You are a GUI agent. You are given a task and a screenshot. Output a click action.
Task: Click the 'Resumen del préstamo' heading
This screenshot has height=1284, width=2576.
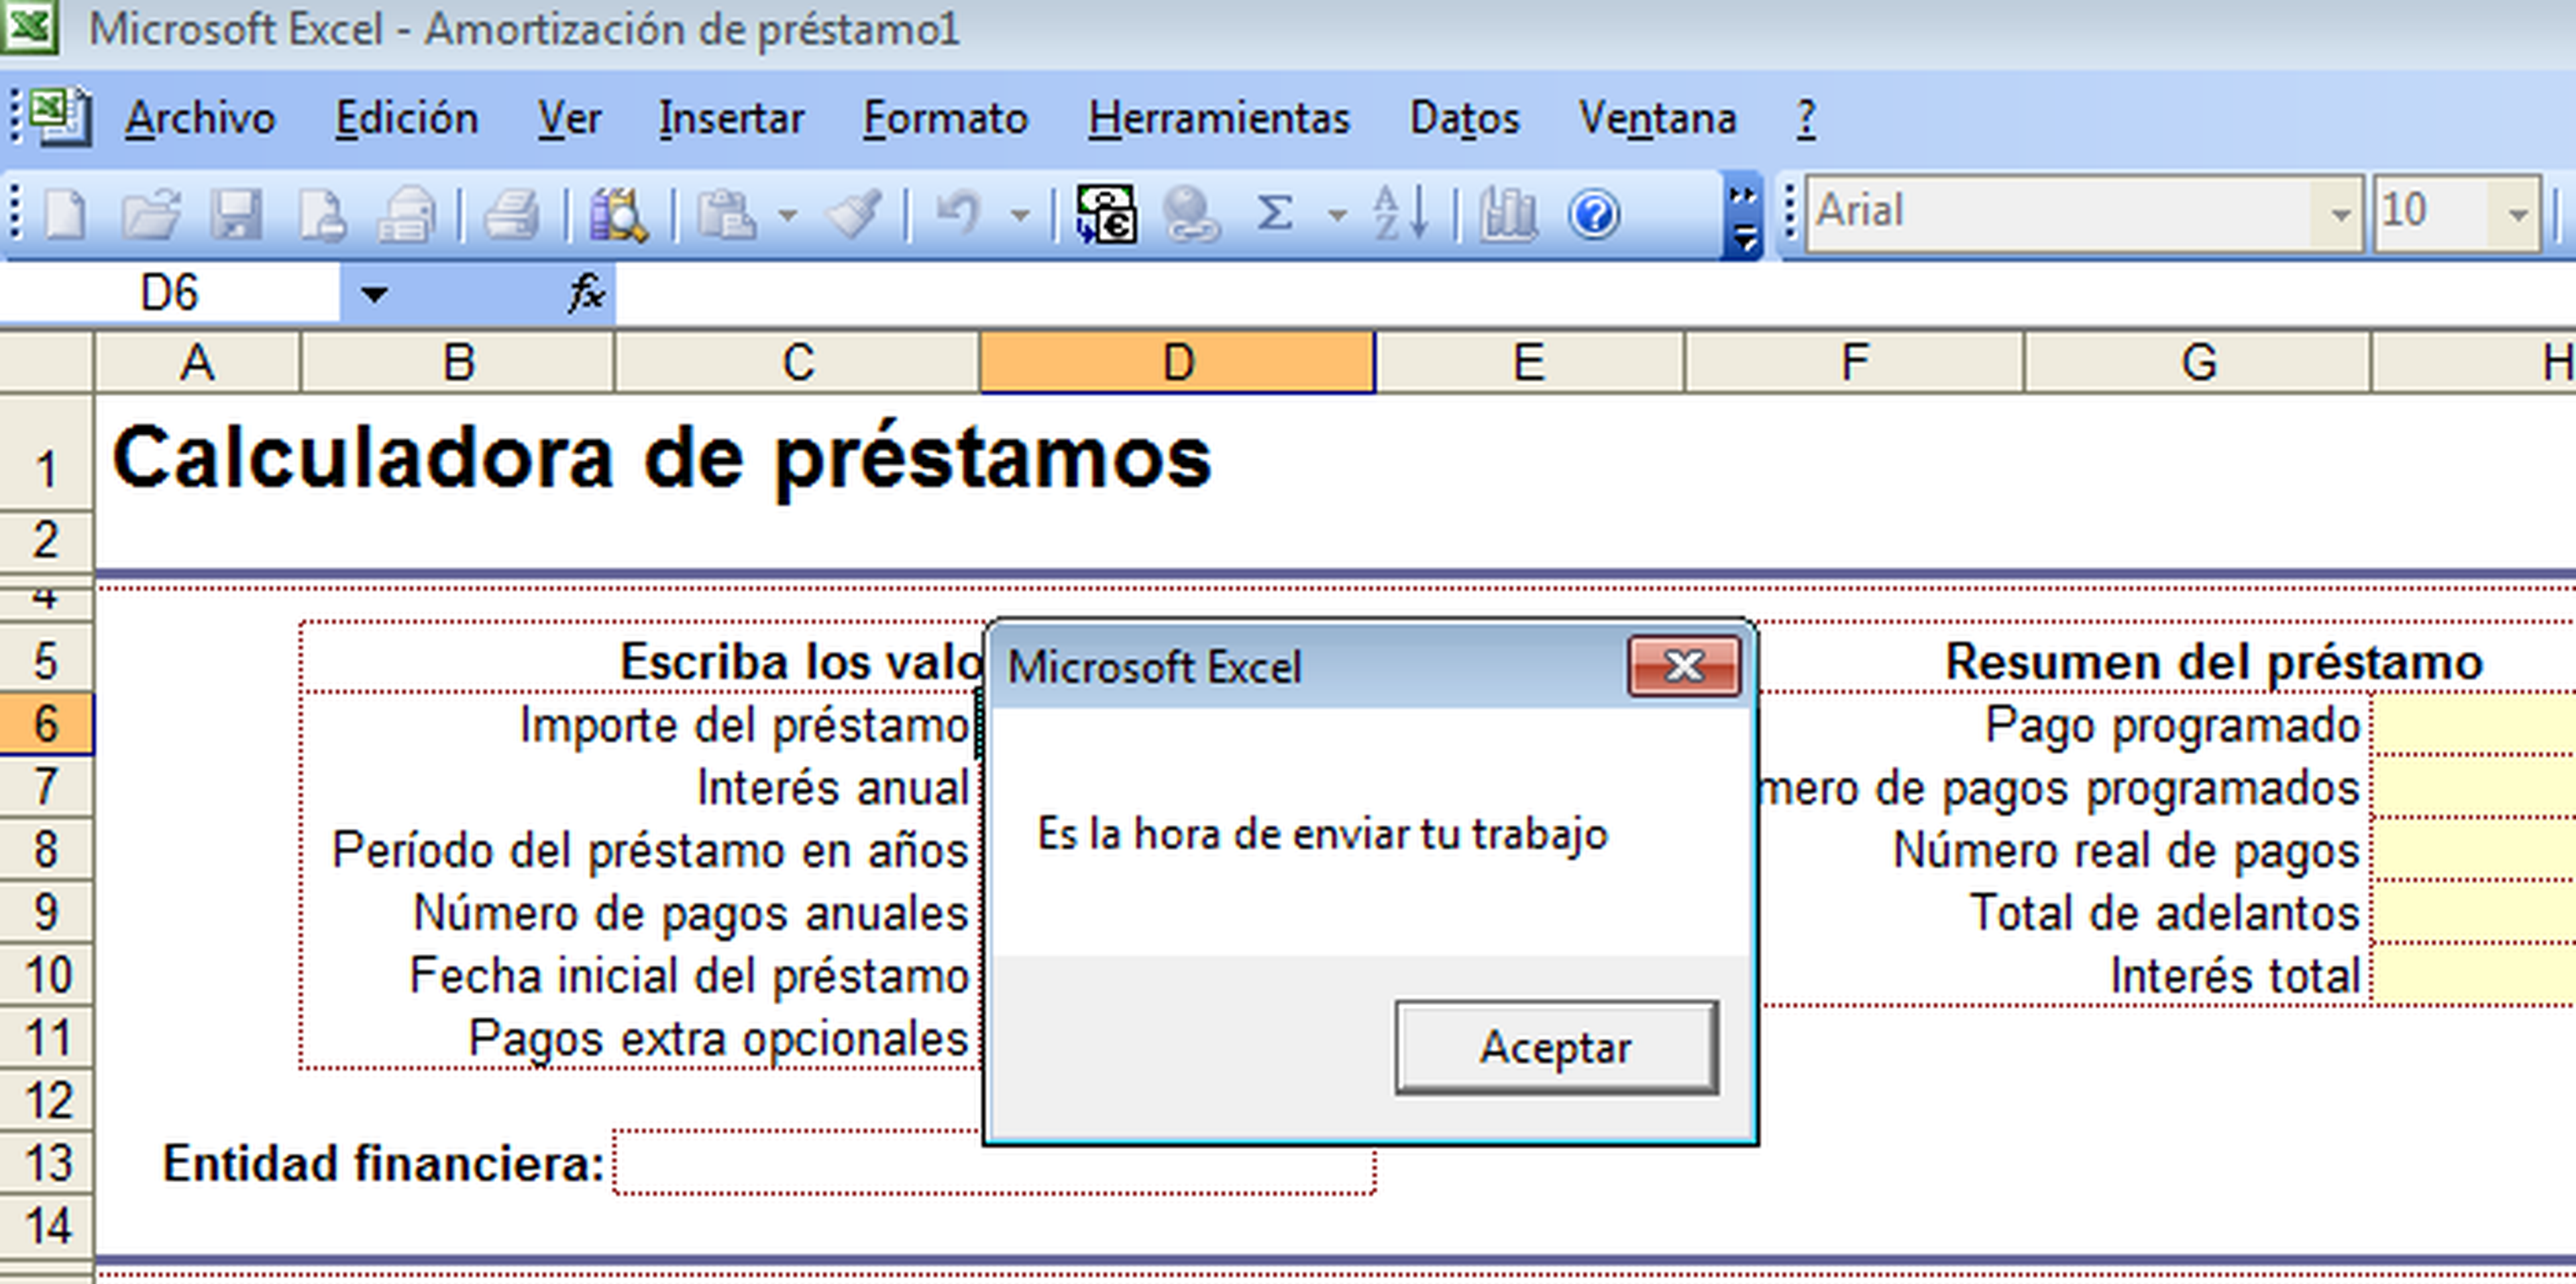2214,662
